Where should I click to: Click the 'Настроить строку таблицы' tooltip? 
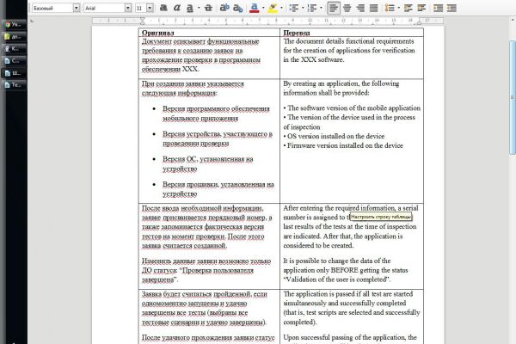tap(381, 217)
